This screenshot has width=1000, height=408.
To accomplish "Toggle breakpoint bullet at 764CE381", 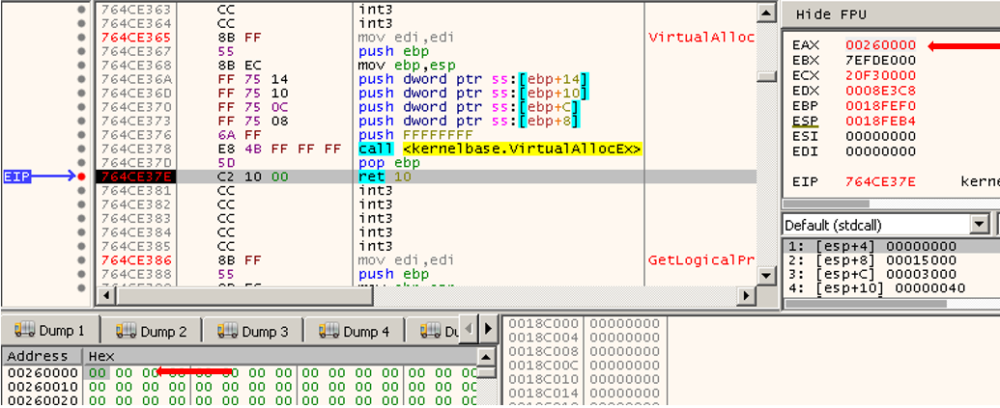I will point(81,190).
